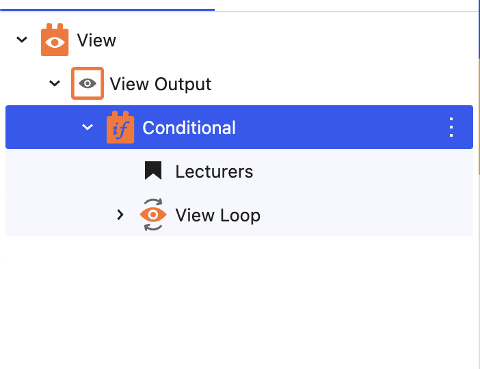Select the View label in tree
Viewport: 480px width, 369px height.
[x=96, y=40]
